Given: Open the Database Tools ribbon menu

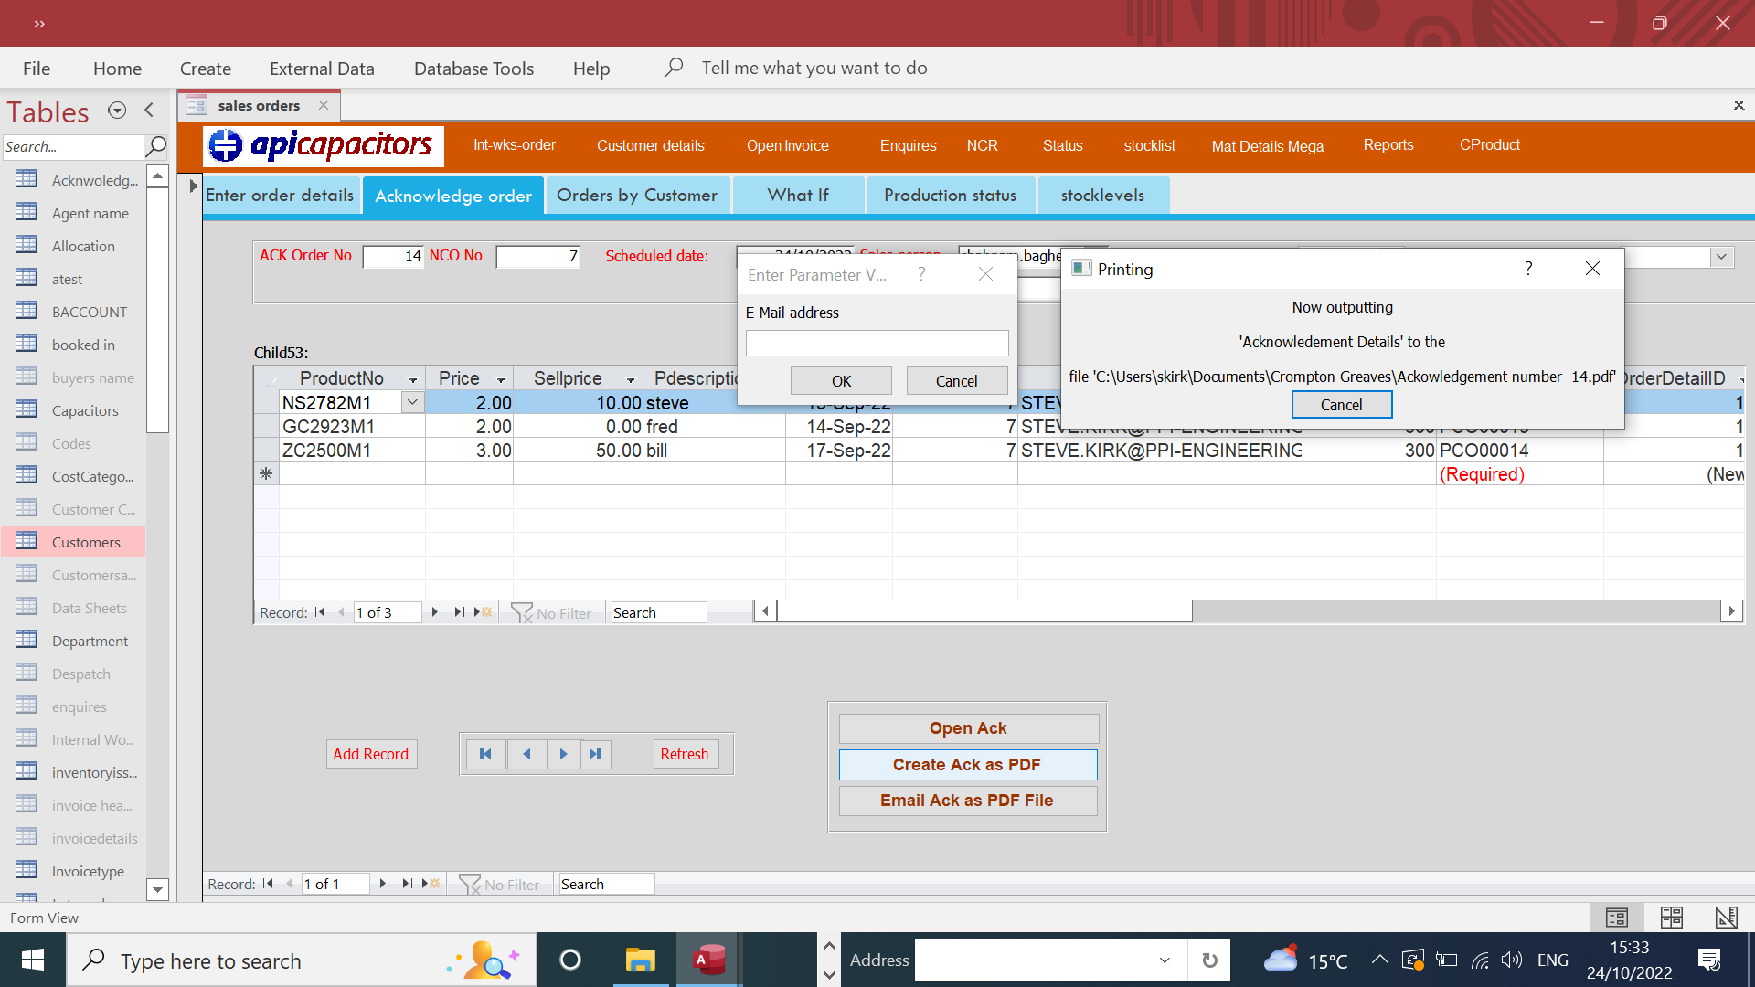Looking at the screenshot, I should 473,69.
